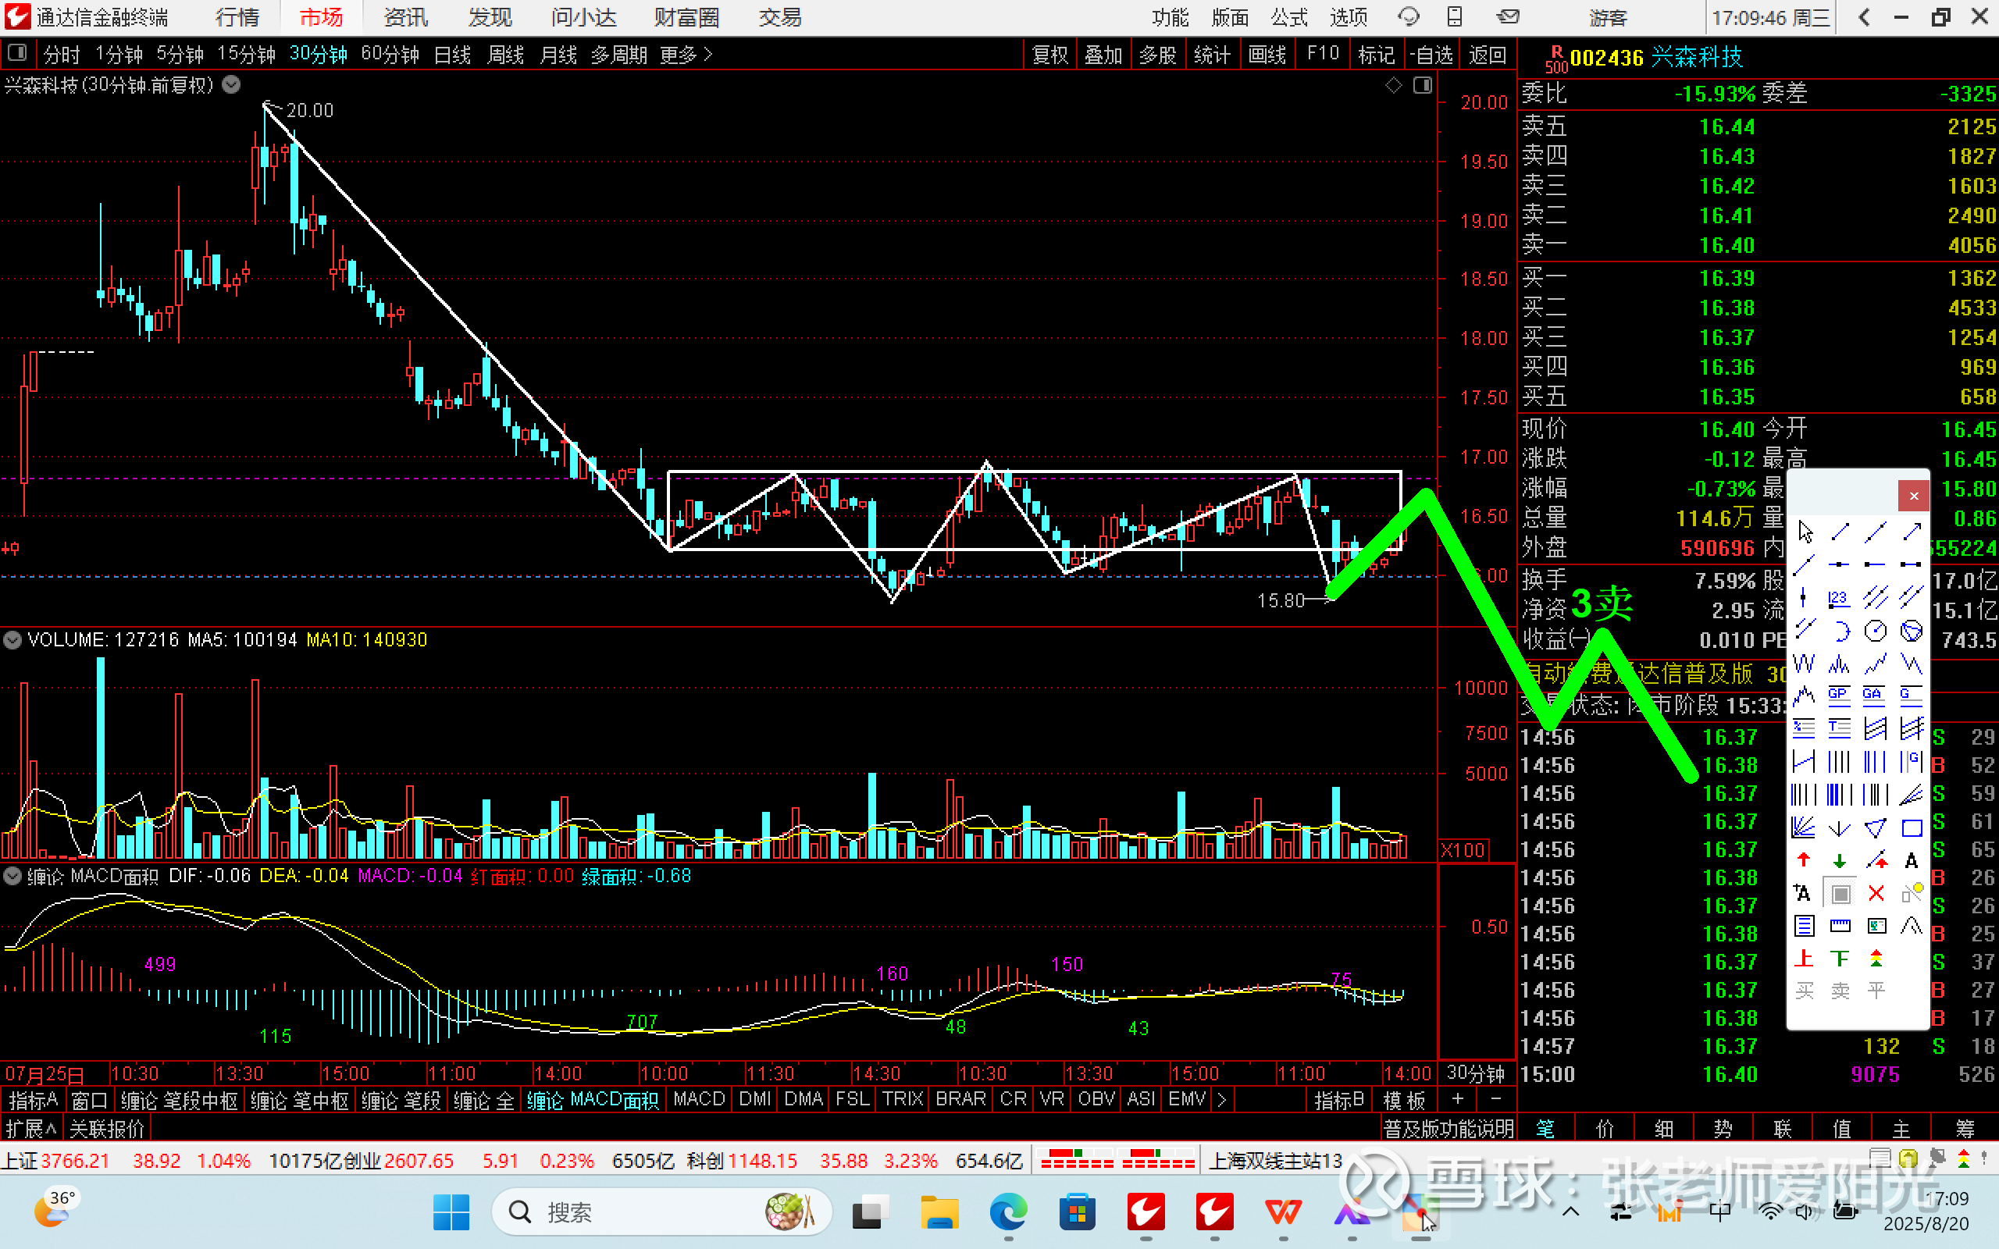Select the triangle drawing tool

tap(1876, 827)
